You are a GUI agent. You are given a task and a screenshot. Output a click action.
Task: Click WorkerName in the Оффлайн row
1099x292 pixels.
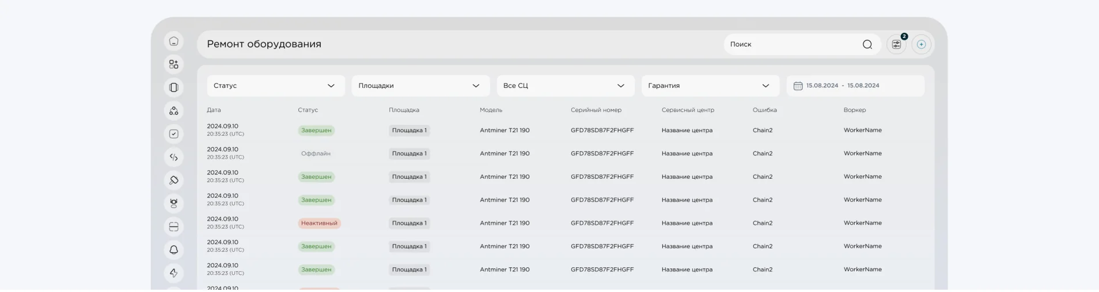(863, 153)
